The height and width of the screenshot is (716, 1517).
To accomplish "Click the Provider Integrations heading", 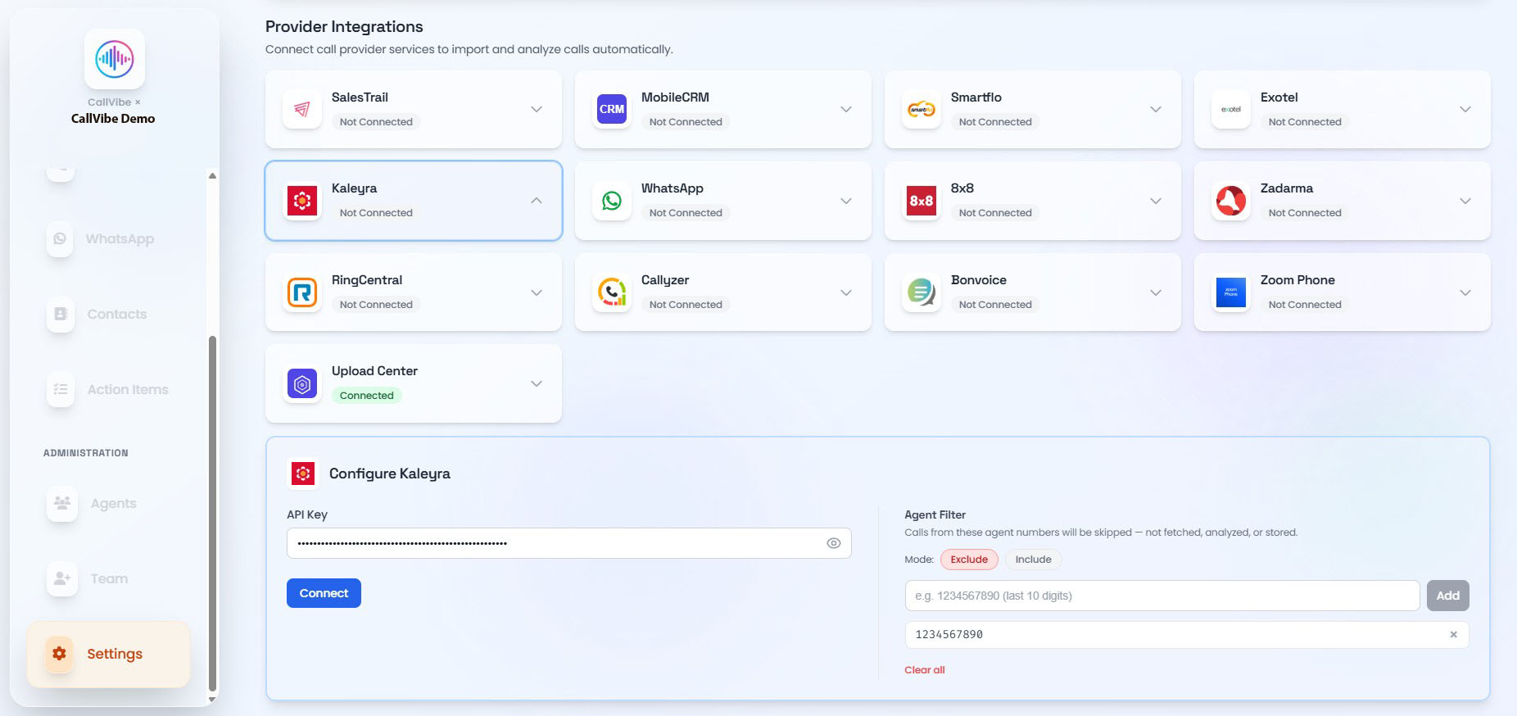I will coord(344,26).
